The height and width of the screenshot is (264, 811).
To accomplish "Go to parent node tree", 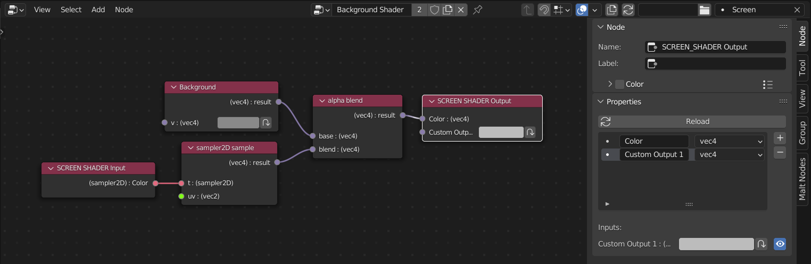I will pos(527,10).
